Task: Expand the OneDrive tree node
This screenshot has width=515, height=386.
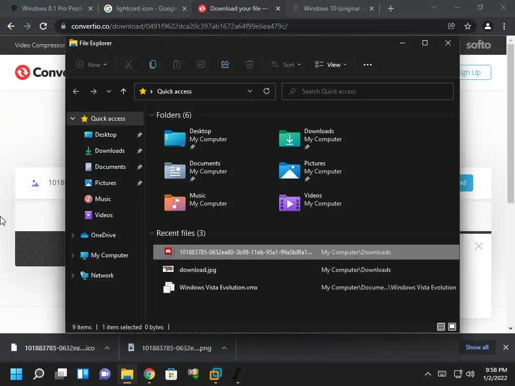Action: coord(73,235)
